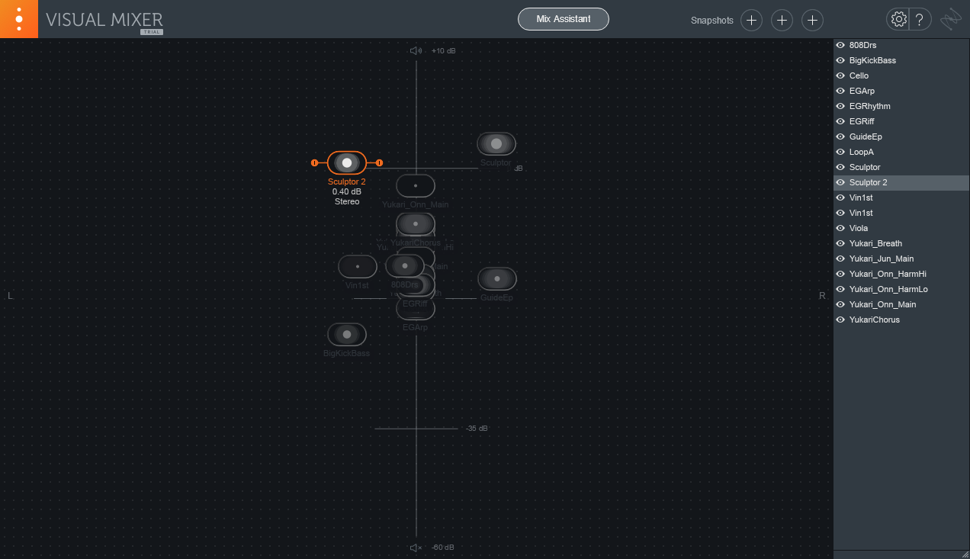Select Yukari_Onn_HarmLo in the track list
The image size is (970, 559).
(x=901, y=289)
